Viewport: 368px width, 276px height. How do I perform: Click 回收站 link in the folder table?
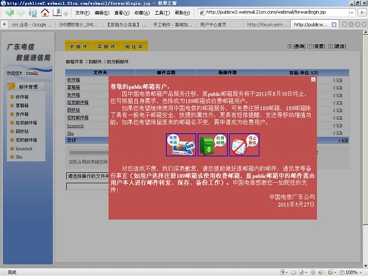(74, 110)
